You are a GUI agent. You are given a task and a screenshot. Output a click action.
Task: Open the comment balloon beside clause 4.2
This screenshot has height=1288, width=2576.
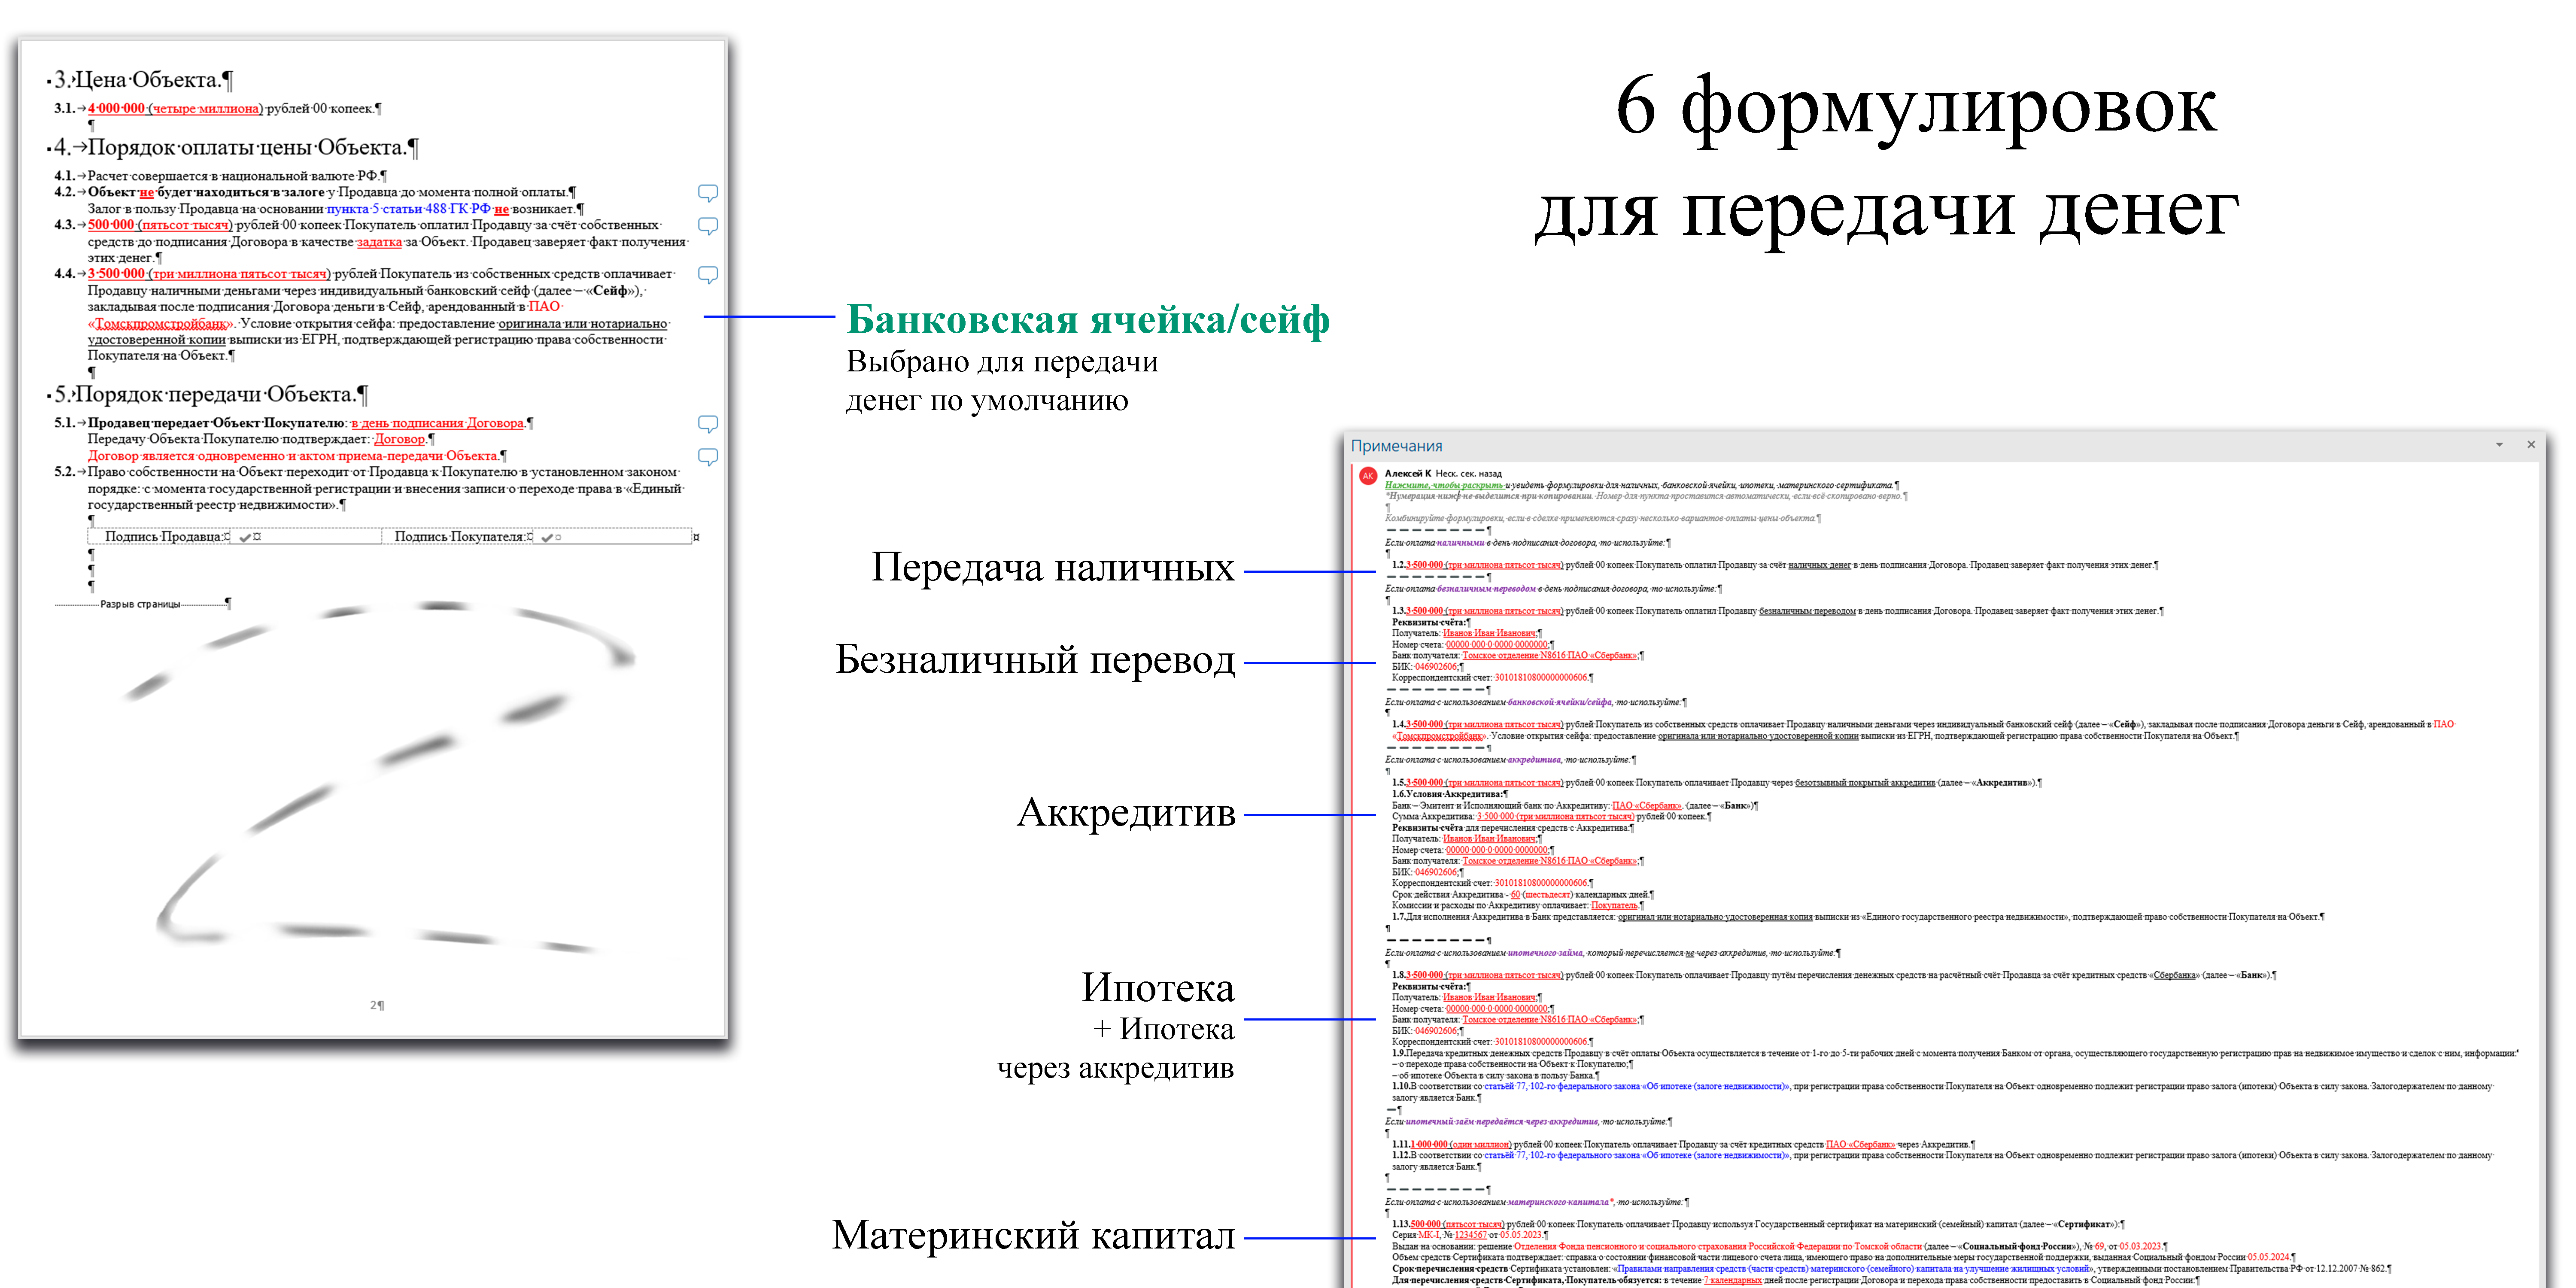click(x=708, y=193)
